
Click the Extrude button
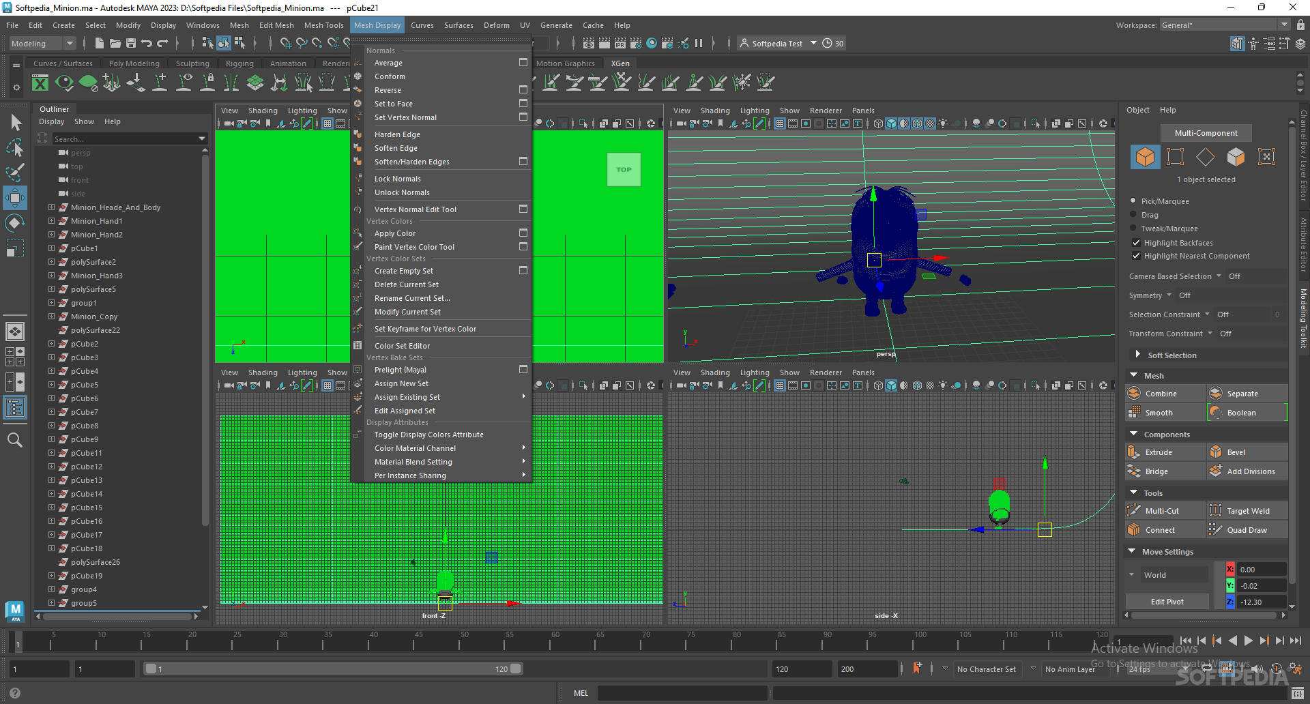1165,452
